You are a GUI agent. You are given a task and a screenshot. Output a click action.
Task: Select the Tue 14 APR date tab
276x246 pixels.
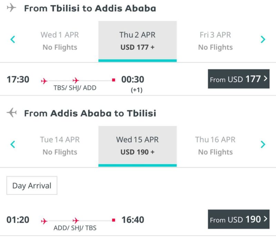tap(60, 145)
